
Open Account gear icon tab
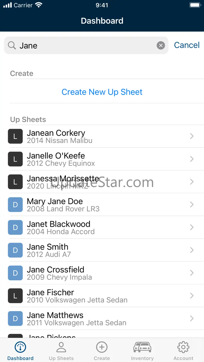[x=183, y=347]
